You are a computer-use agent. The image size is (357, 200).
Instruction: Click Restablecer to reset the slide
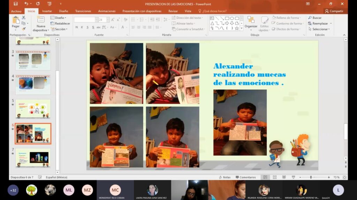pyautogui.click(x=60, y=23)
